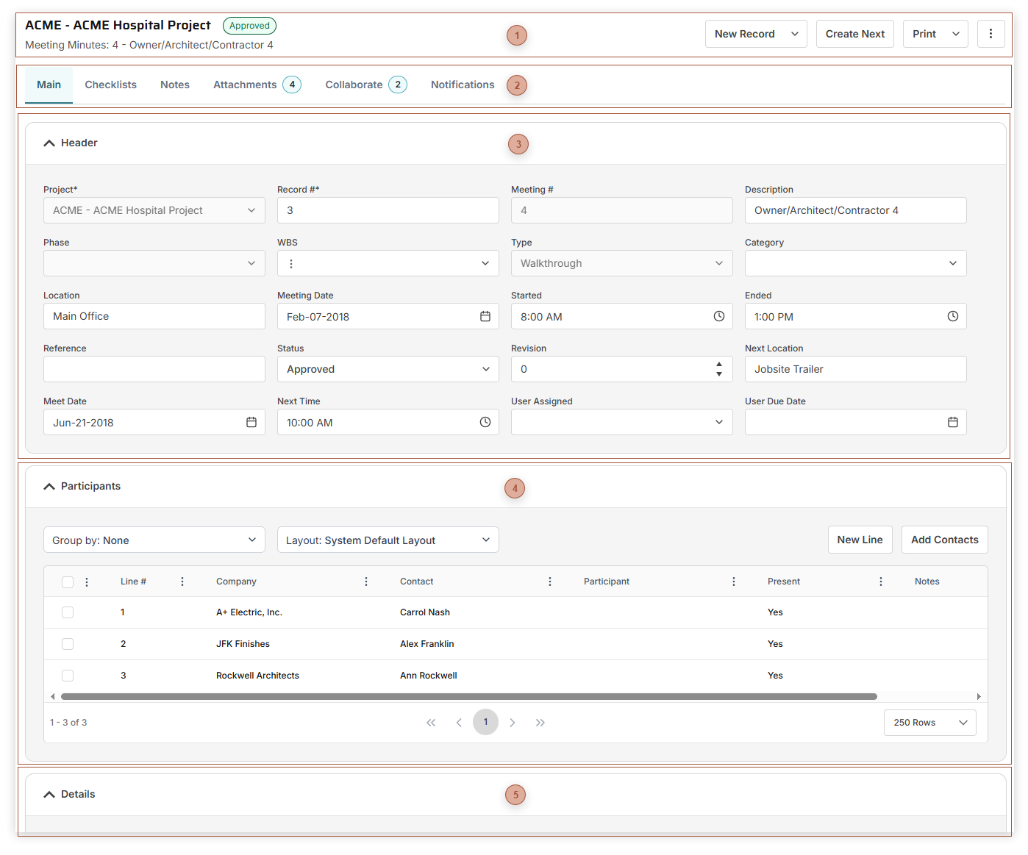This screenshot has height=855, width=1028.
Task: Select the A+ Electric, Inc. row checkbox
Action: point(68,612)
